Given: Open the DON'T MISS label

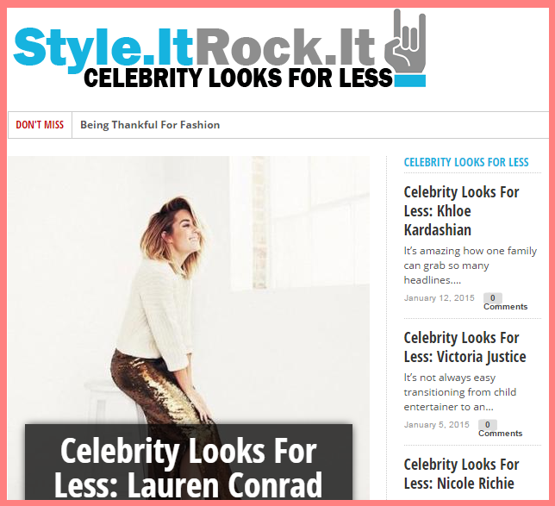Looking at the screenshot, I should [x=40, y=125].
